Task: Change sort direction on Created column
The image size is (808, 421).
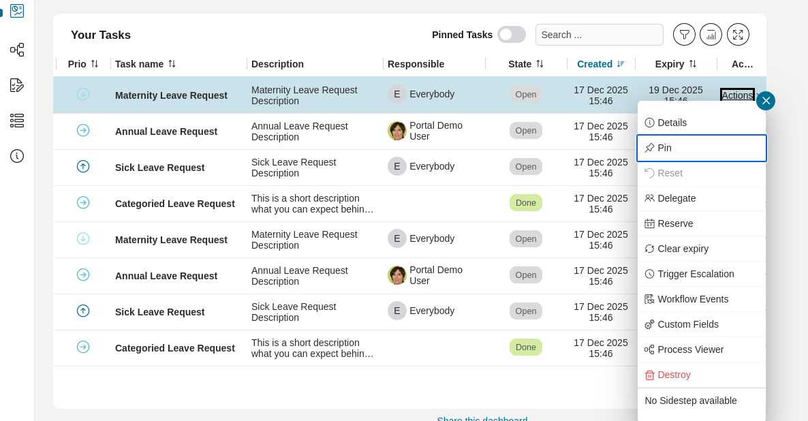Action: tap(619, 63)
